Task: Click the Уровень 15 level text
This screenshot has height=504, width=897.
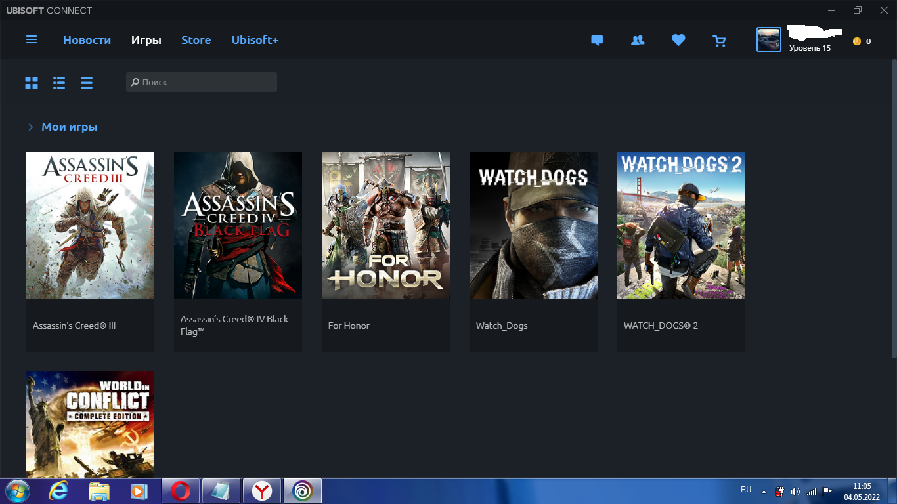Action: 810,48
